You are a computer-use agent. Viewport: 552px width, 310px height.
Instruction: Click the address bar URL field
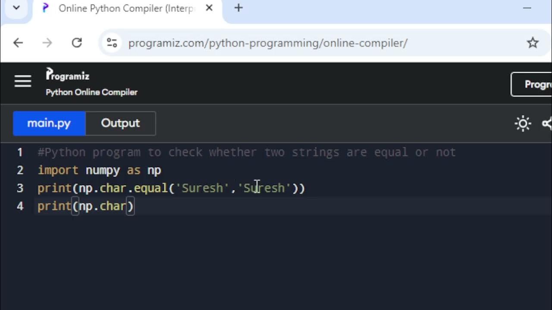pyautogui.click(x=267, y=43)
